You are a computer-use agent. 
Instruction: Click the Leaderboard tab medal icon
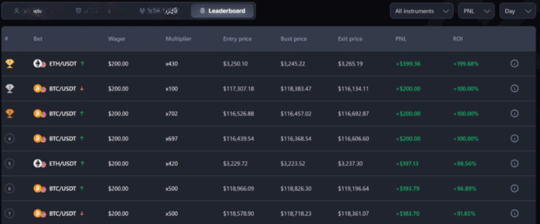point(202,11)
